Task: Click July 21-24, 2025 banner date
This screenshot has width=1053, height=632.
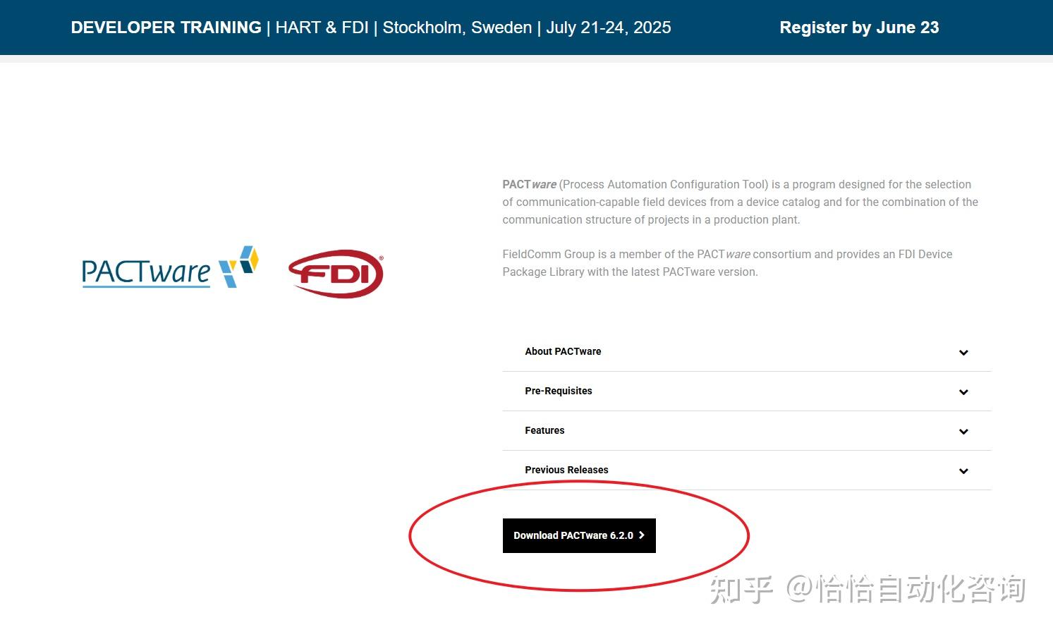Action: click(x=609, y=28)
